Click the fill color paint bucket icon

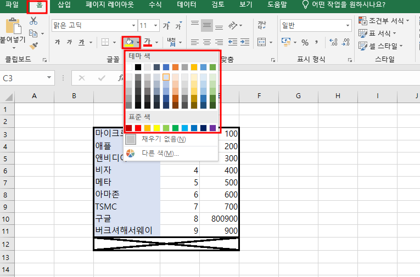click(129, 42)
